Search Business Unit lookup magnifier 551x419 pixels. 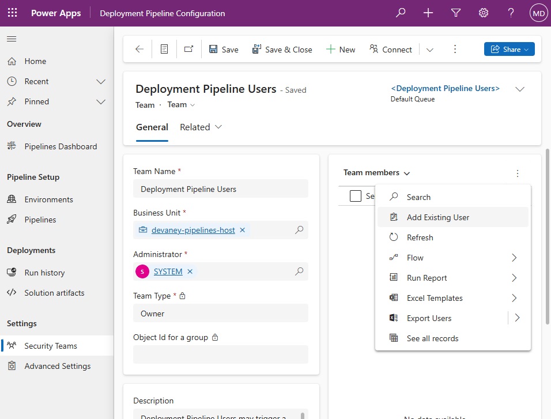click(299, 230)
